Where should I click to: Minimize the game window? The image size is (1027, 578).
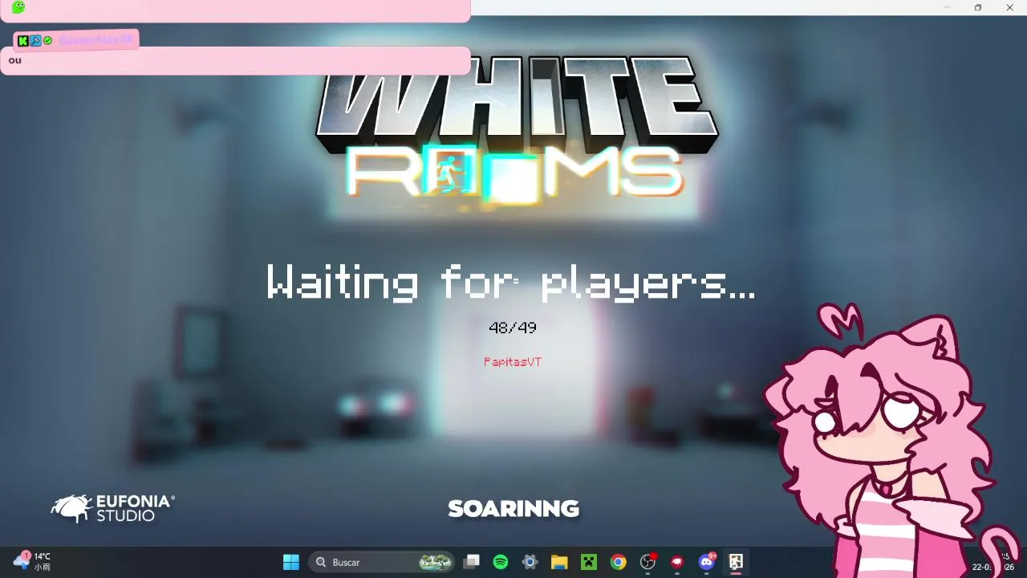(948, 7)
